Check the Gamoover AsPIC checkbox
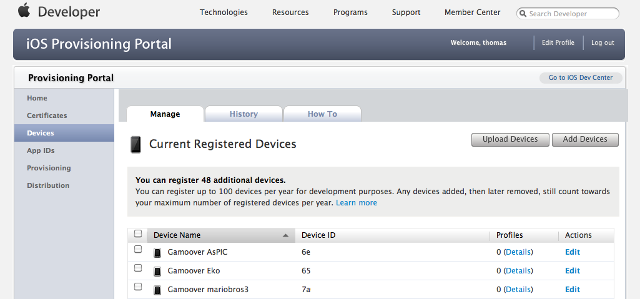 (138, 249)
